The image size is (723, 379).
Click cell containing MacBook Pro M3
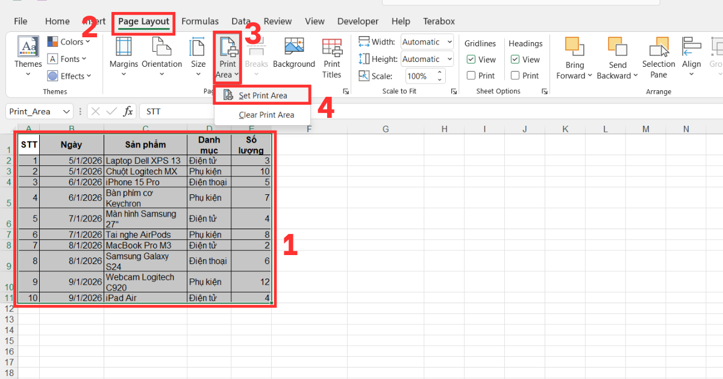click(x=145, y=245)
